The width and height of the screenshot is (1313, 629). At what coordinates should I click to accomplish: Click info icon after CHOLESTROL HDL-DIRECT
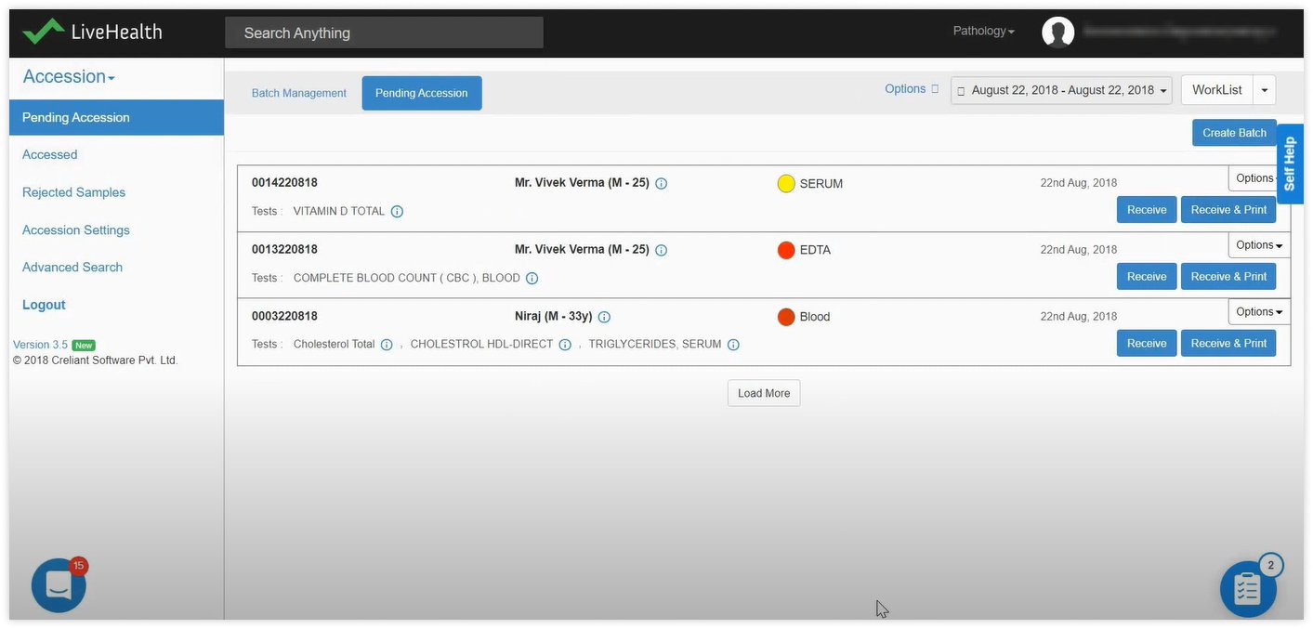[x=564, y=345]
